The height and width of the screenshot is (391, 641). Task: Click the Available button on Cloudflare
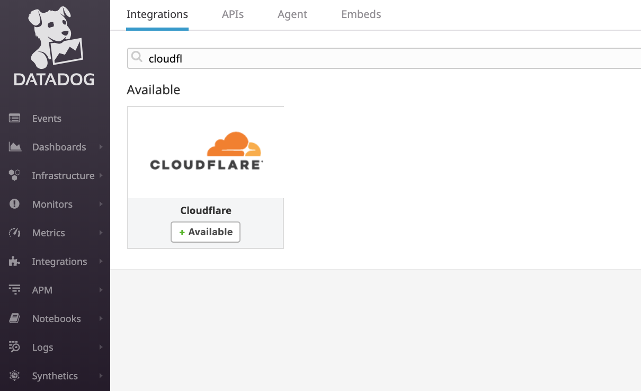(206, 232)
